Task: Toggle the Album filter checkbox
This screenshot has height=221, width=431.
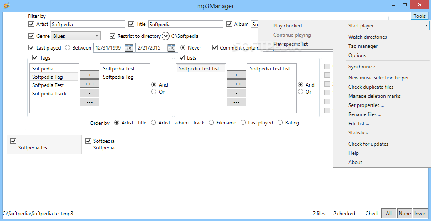Action: (x=229, y=24)
